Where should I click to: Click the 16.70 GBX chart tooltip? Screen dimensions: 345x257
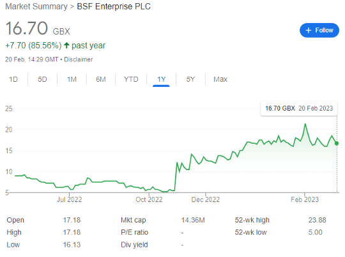tap(299, 108)
